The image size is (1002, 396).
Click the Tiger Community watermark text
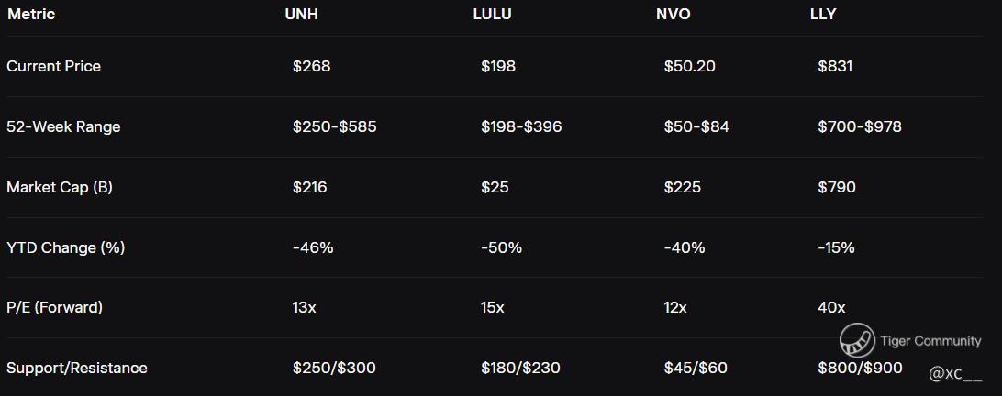tap(930, 341)
